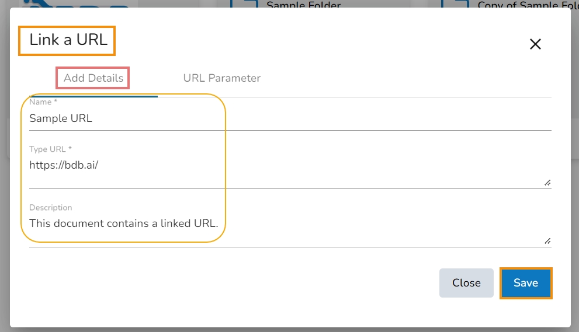Click the Type URL * label
The width and height of the screenshot is (579, 332).
click(x=50, y=149)
